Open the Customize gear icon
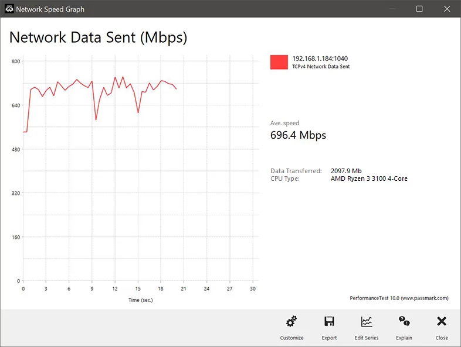The height and width of the screenshot is (347, 461). point(291,321)
